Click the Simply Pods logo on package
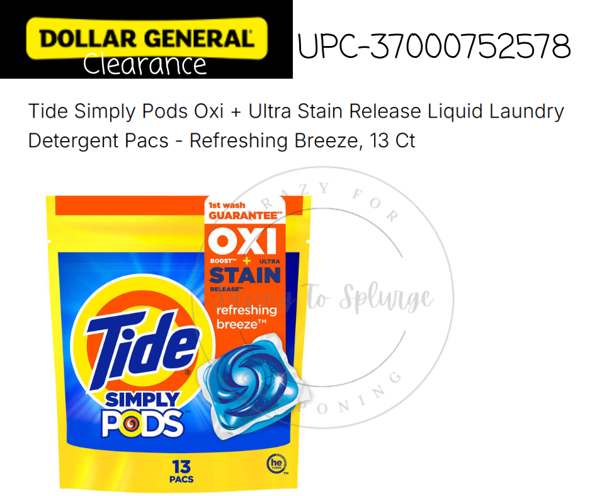This screenshot has height=496, width=592. (143, 414)
